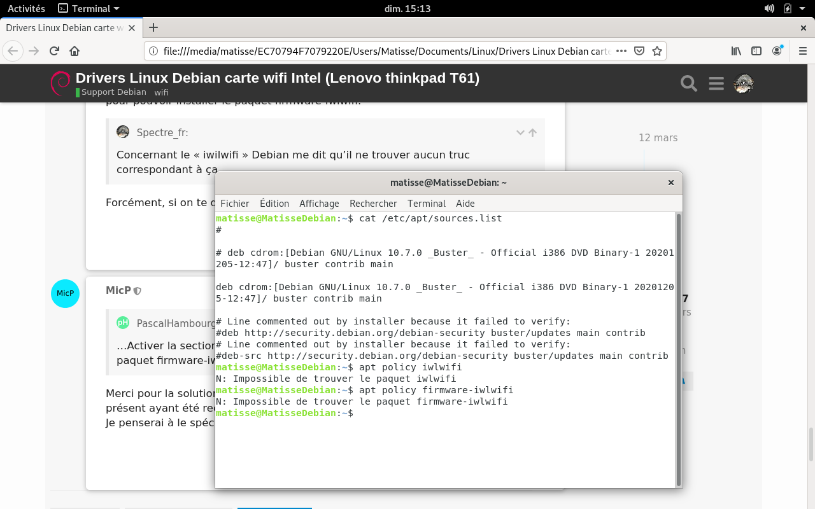
Task: Open Aide menu in terminal
Action: (x=465, y=203)
